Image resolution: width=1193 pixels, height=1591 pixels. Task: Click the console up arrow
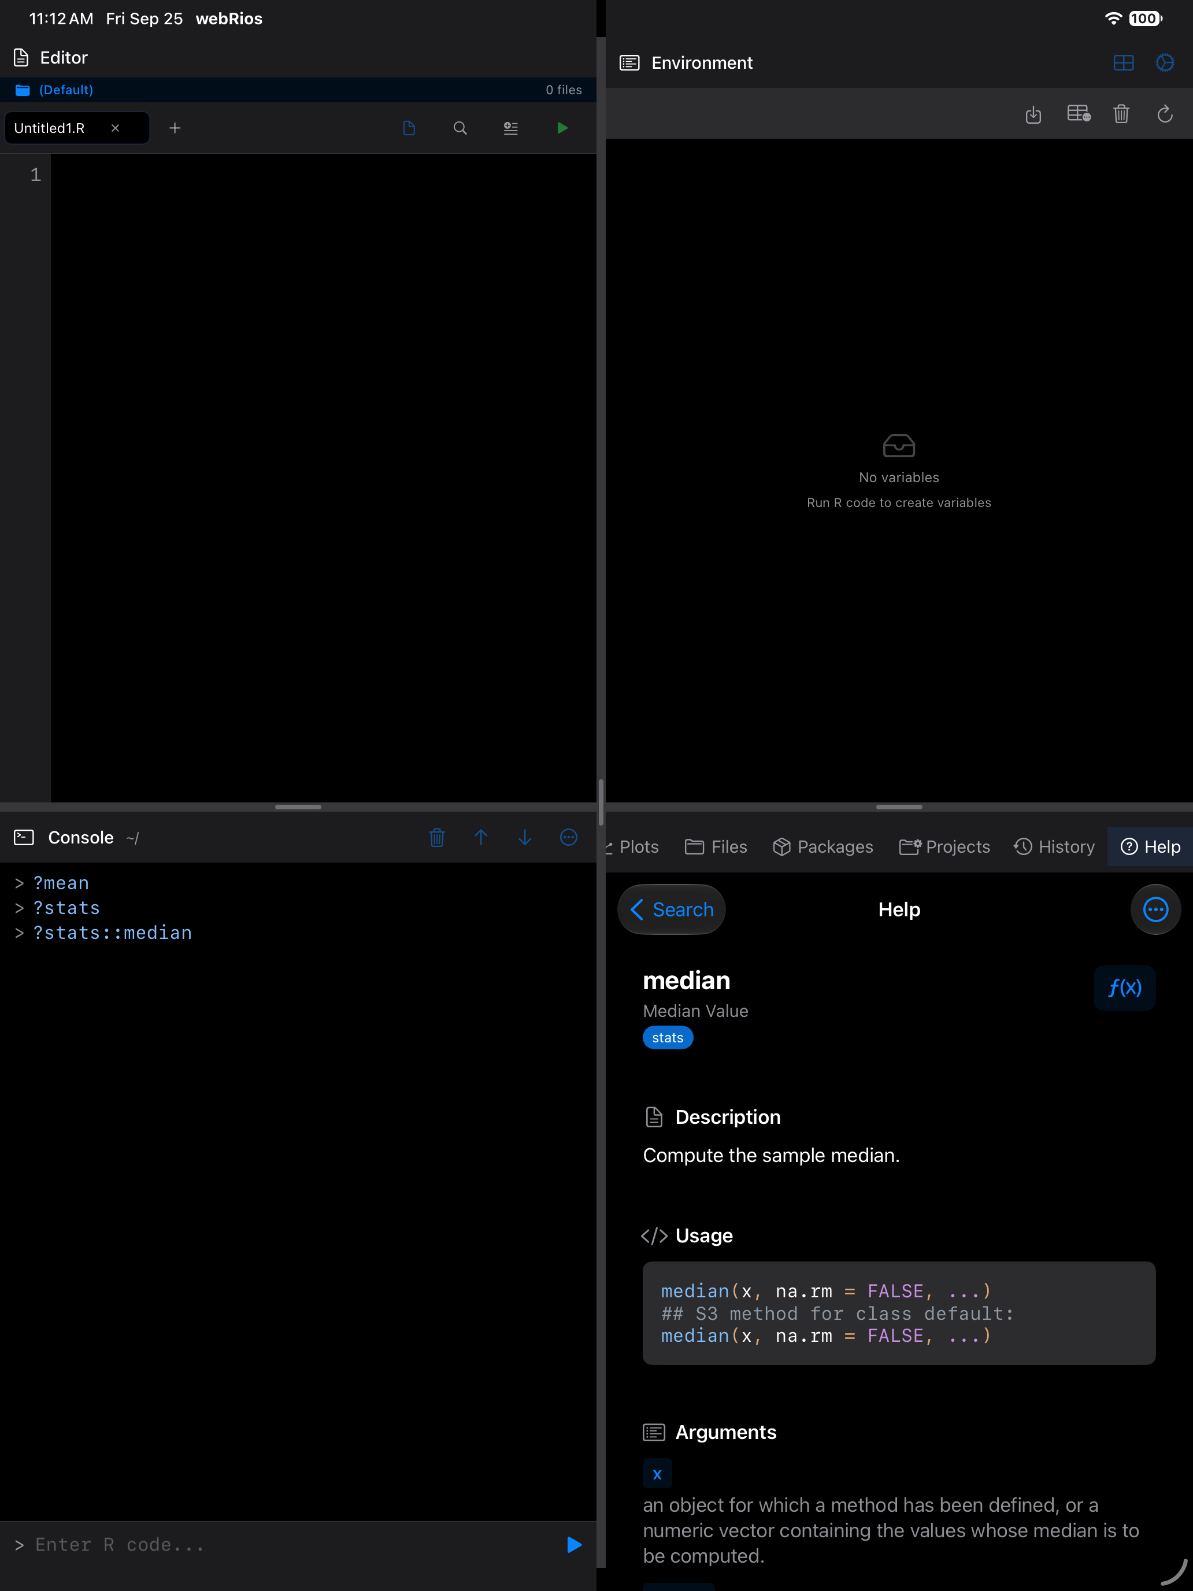click(481, 837)
